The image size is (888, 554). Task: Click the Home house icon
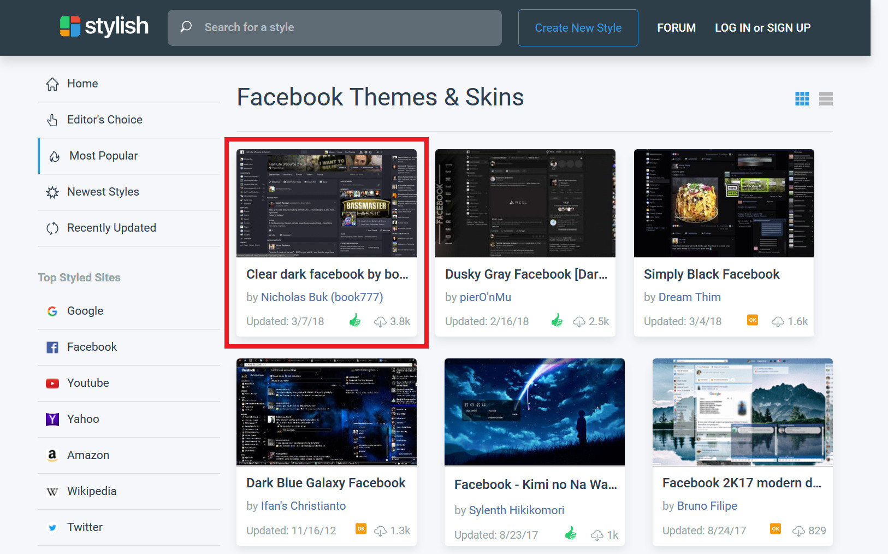52,84
